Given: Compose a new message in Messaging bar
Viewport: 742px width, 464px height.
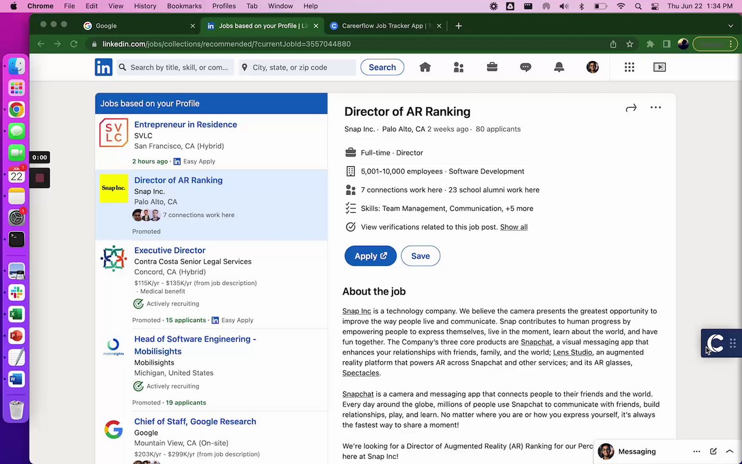Looking at the screenshot, I should [713, 451].
